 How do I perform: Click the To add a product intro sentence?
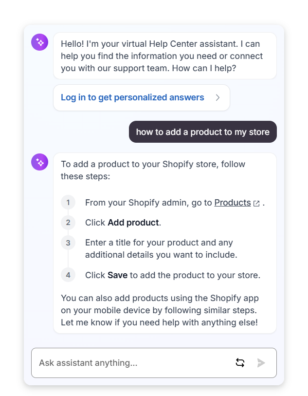click(153, 170)
